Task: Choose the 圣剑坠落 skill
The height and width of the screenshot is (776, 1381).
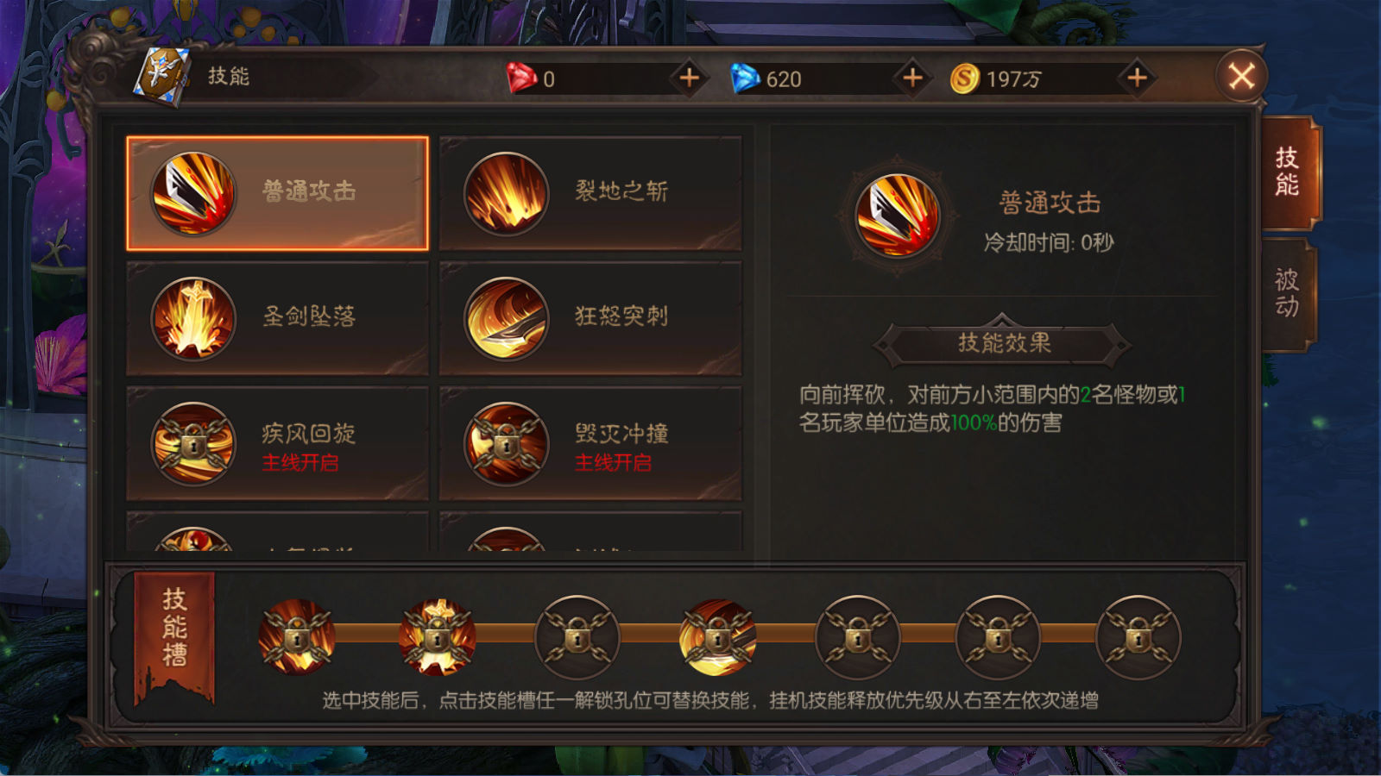Action: click(277, 318)
